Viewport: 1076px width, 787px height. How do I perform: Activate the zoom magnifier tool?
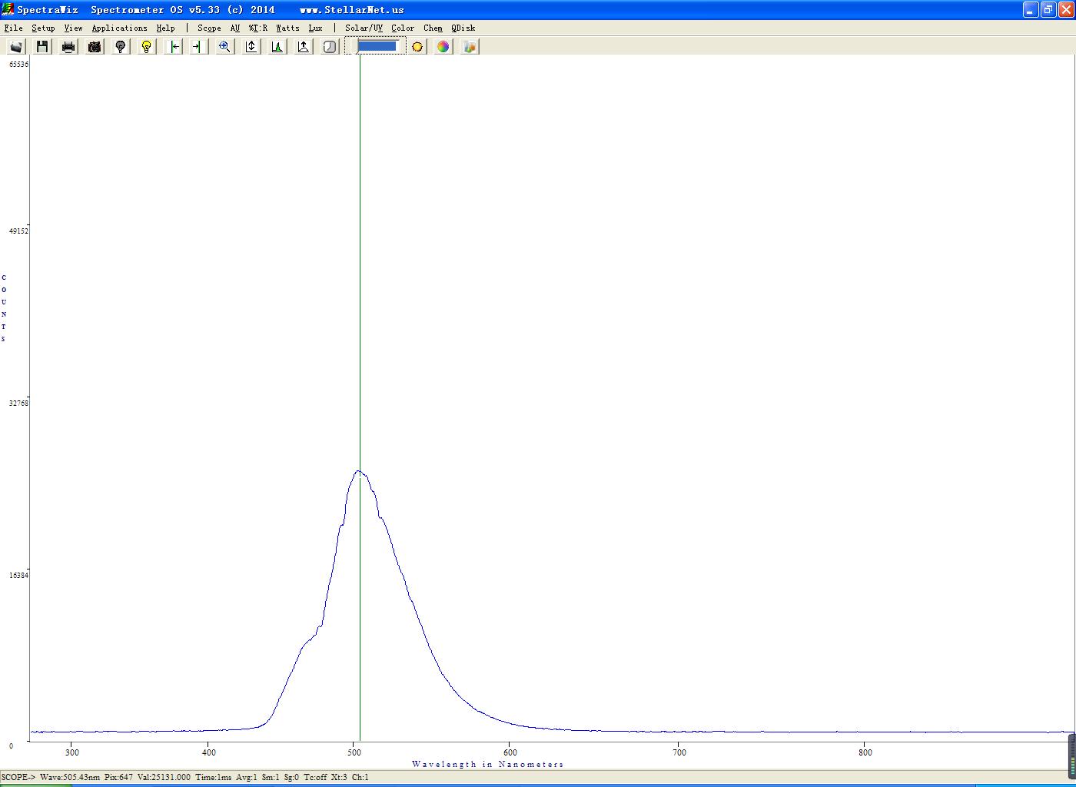(224, 47)
